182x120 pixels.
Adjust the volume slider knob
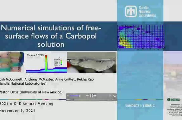(80, 96)
